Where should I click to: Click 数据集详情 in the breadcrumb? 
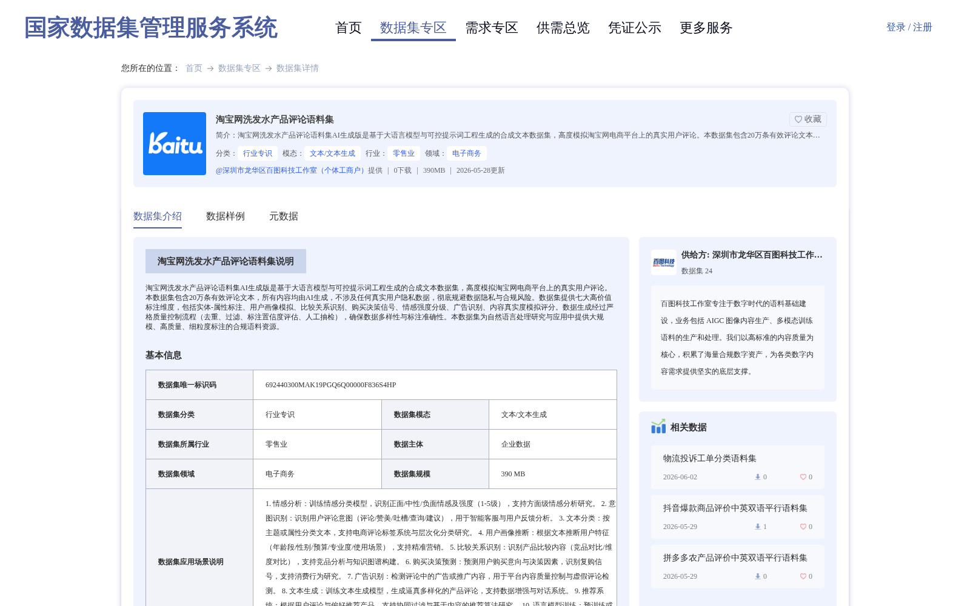tap(298, 68)
